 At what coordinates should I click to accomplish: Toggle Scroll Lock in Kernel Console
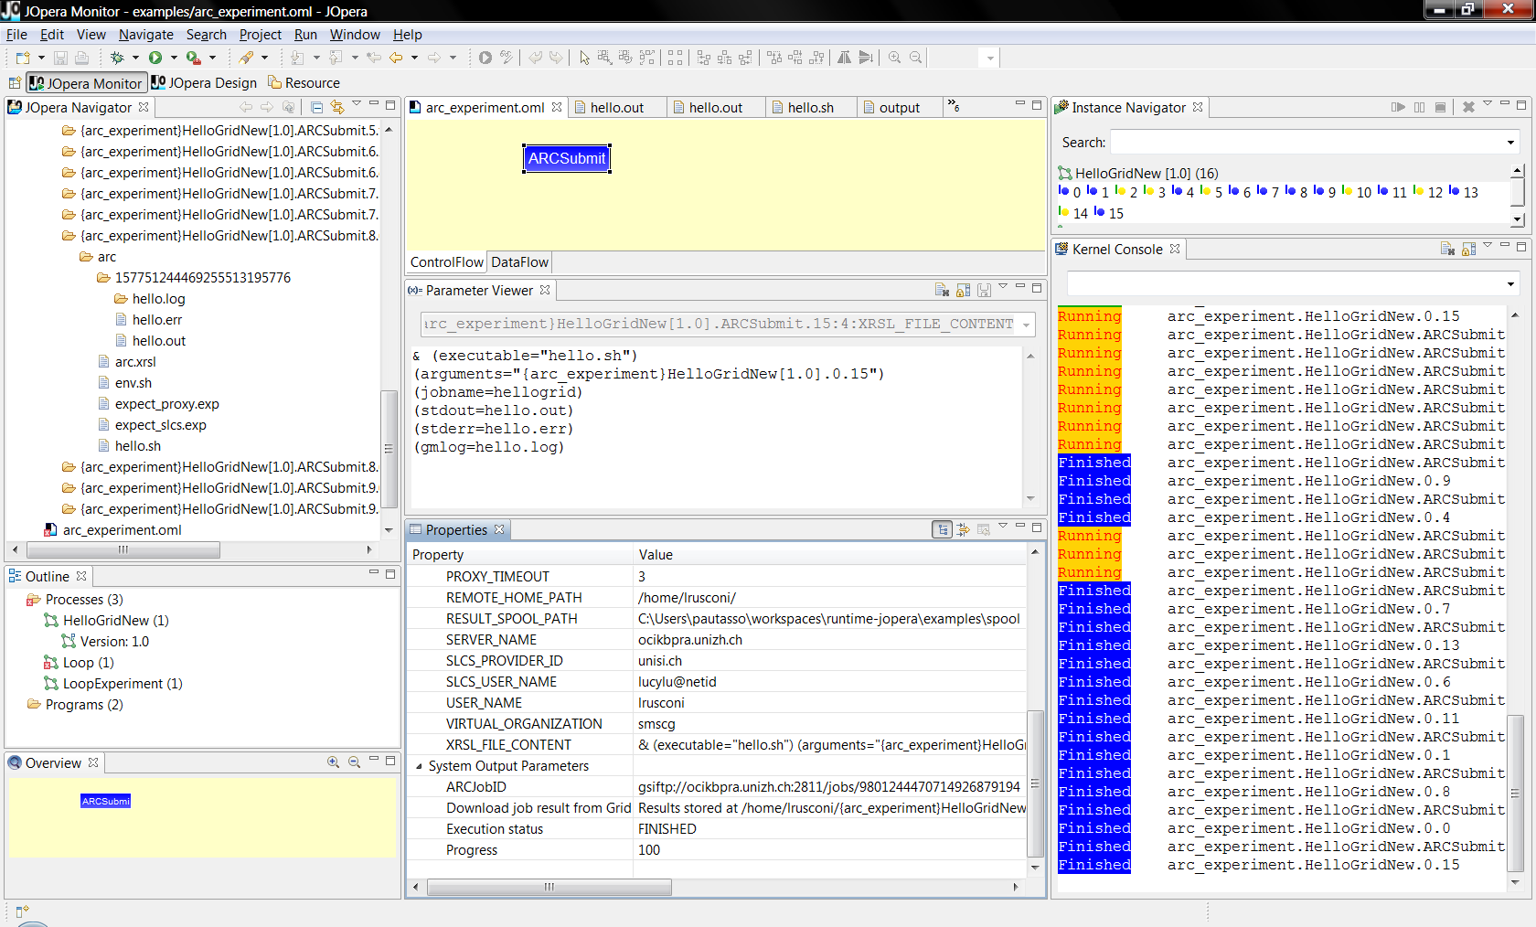coord(1468,249)
